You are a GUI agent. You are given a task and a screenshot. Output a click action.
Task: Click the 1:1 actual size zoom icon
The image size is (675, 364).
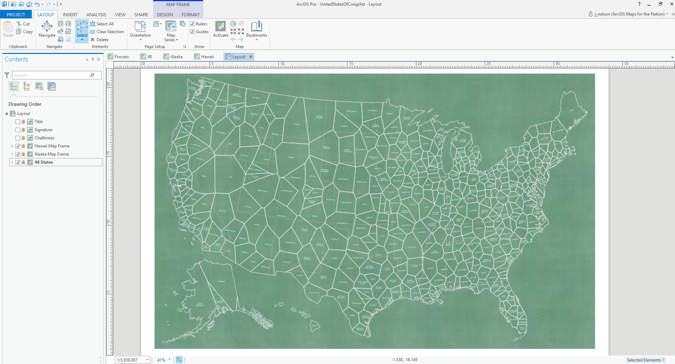coord(68,31)
